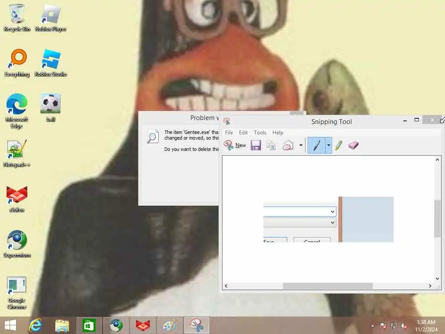Select the Everything desktop shortcut
The width and height of the screenshot is (445, 334).
coord(17,63)
